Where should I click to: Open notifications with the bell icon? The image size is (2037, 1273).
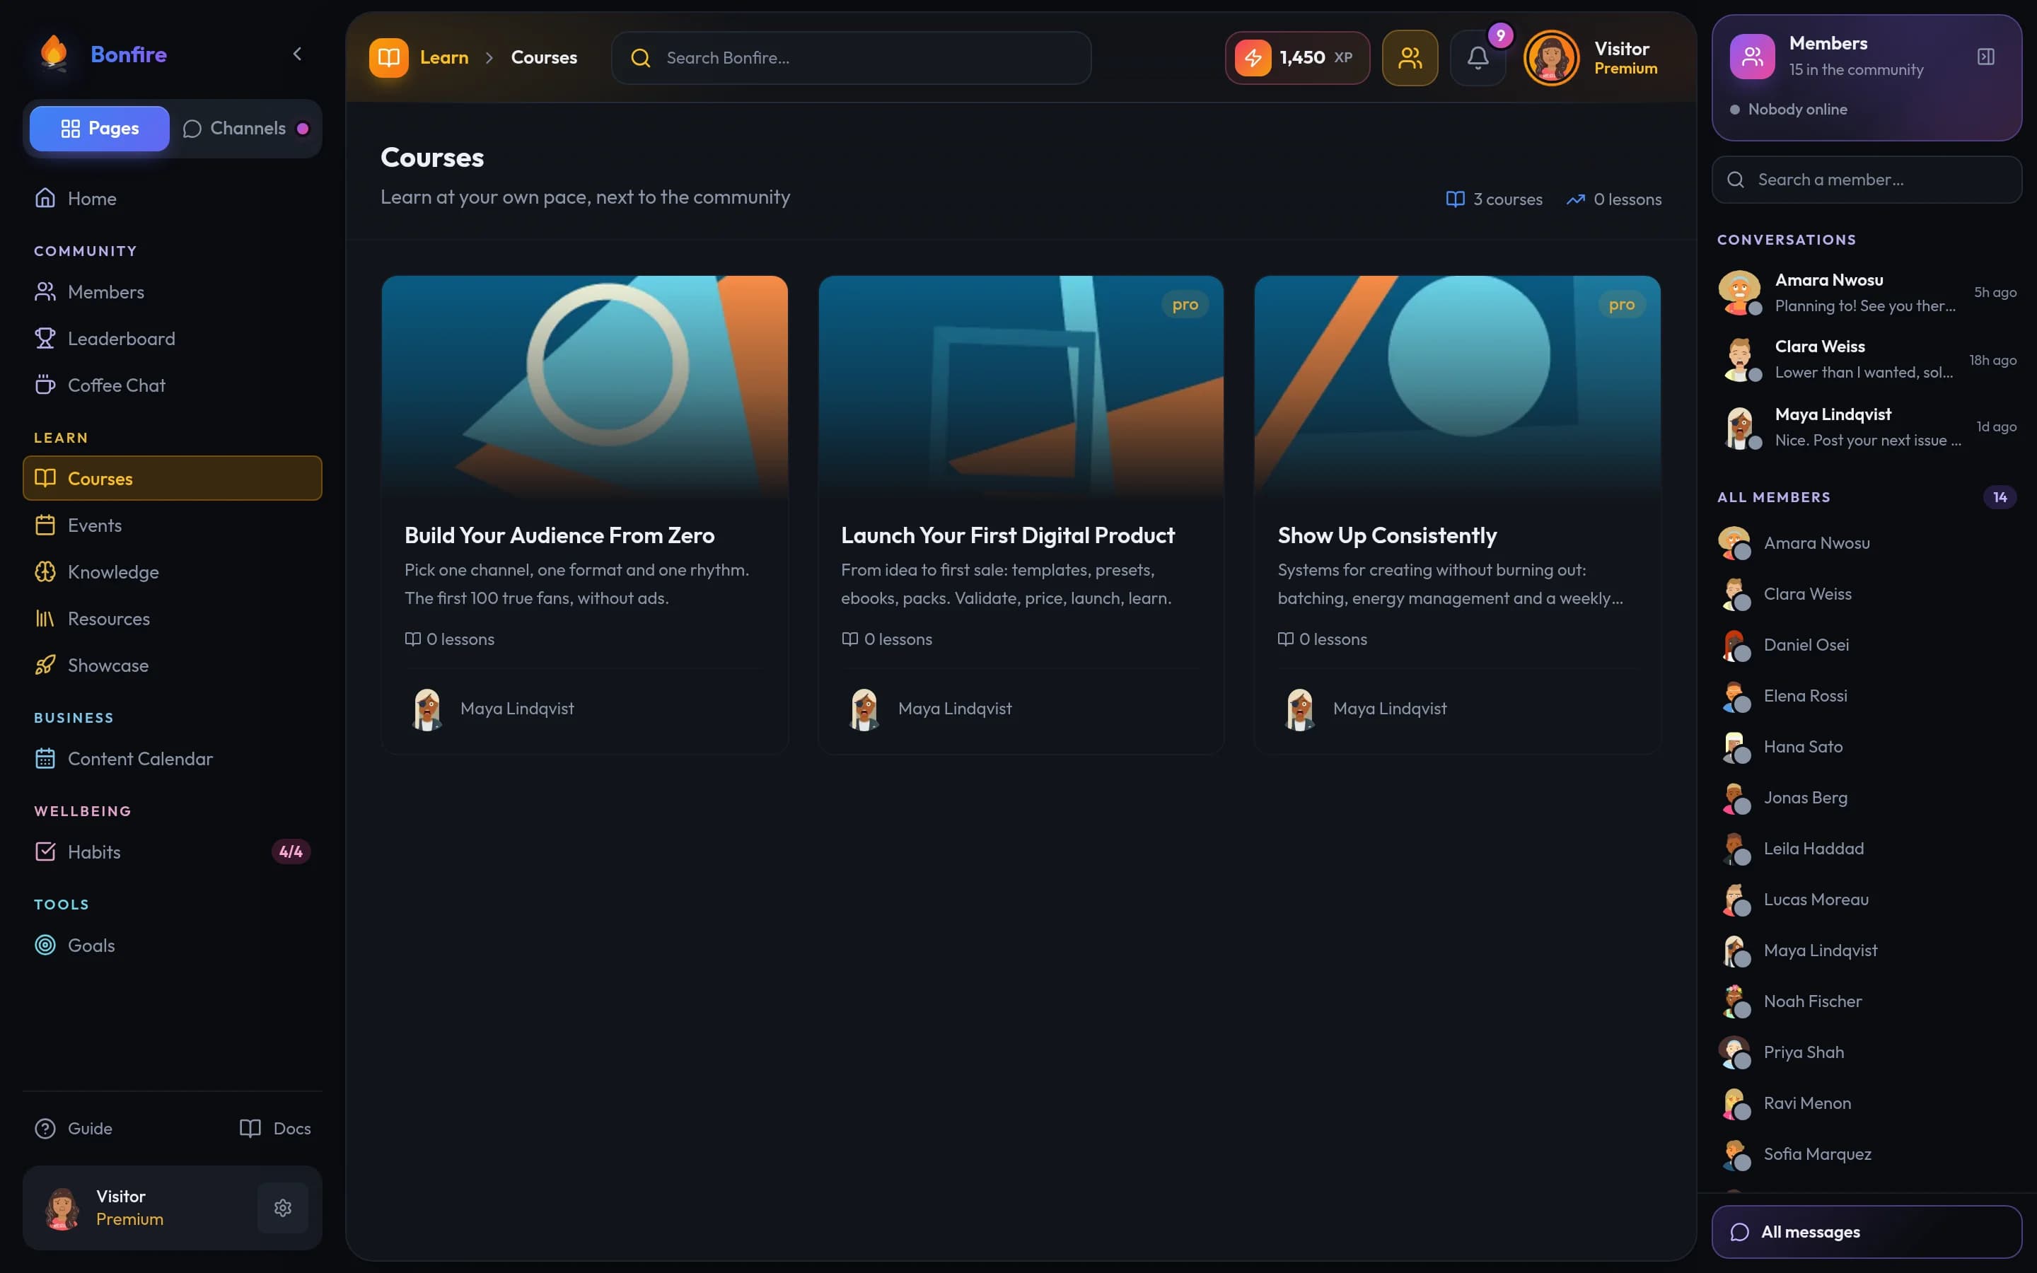pyautogui.click(x=1478, y=57)
